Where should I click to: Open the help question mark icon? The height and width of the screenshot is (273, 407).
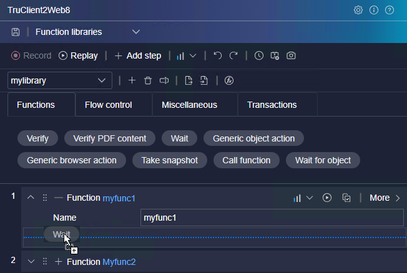click(x=390, y=10)
